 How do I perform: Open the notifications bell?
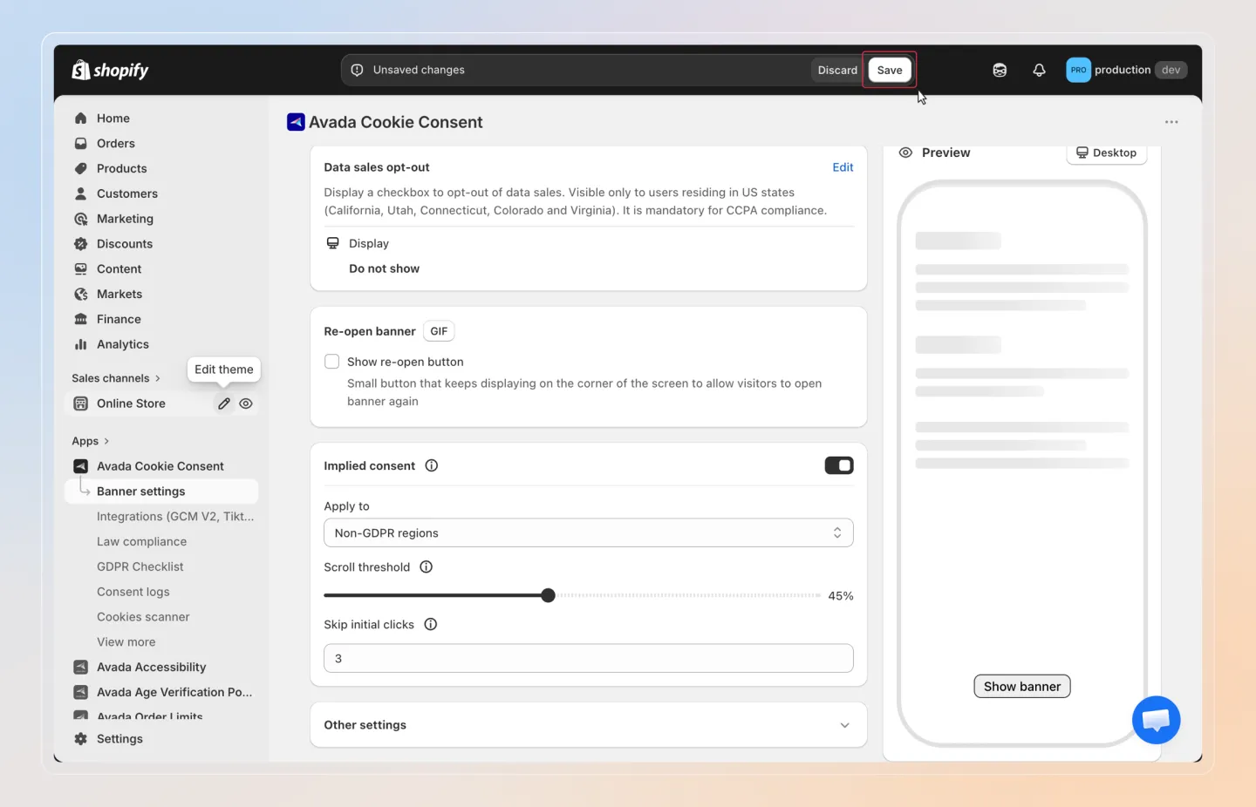1039,70
